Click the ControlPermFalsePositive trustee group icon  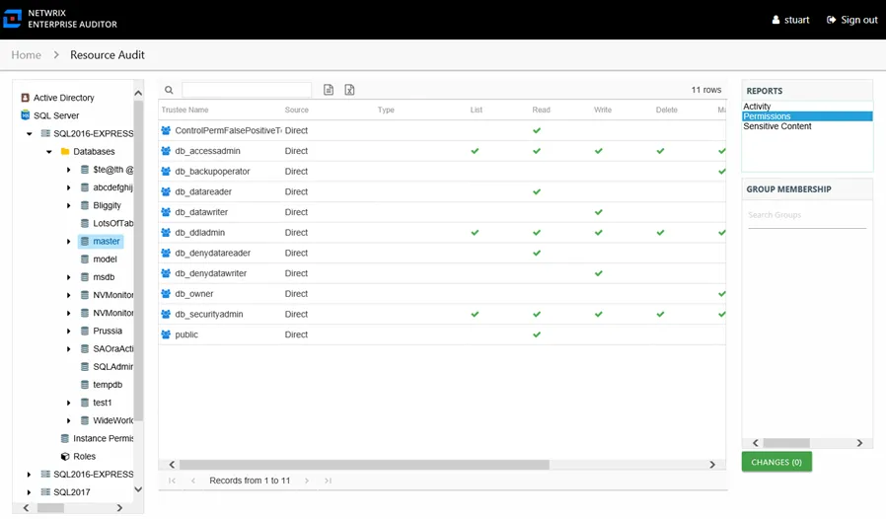(166, 130)
